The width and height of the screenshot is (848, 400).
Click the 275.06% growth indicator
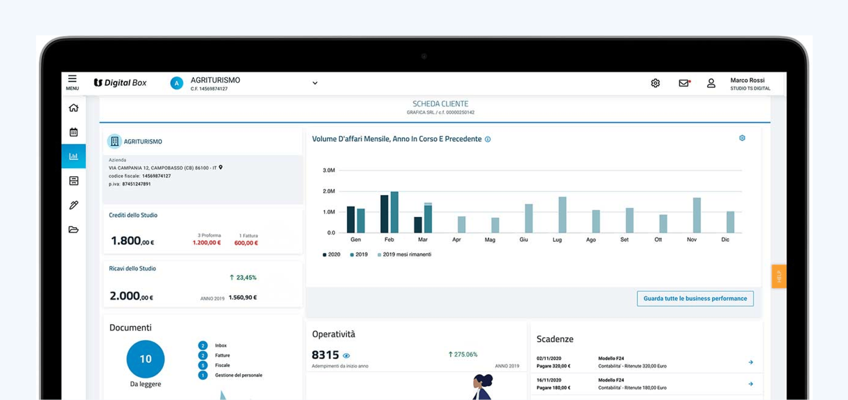[463, 354]
